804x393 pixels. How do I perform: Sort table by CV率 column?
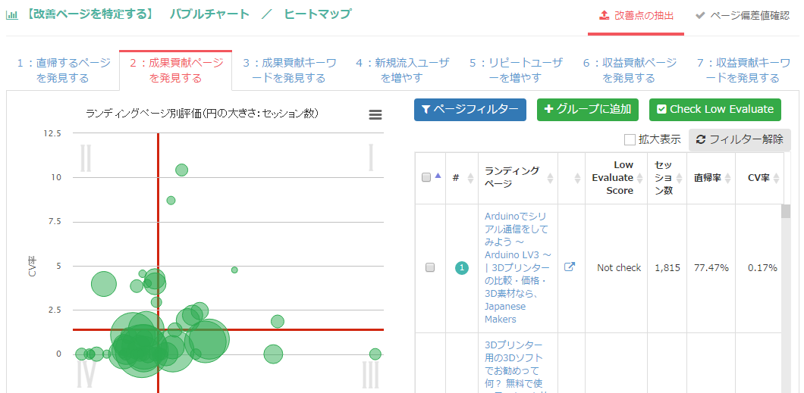pos(775,178)
